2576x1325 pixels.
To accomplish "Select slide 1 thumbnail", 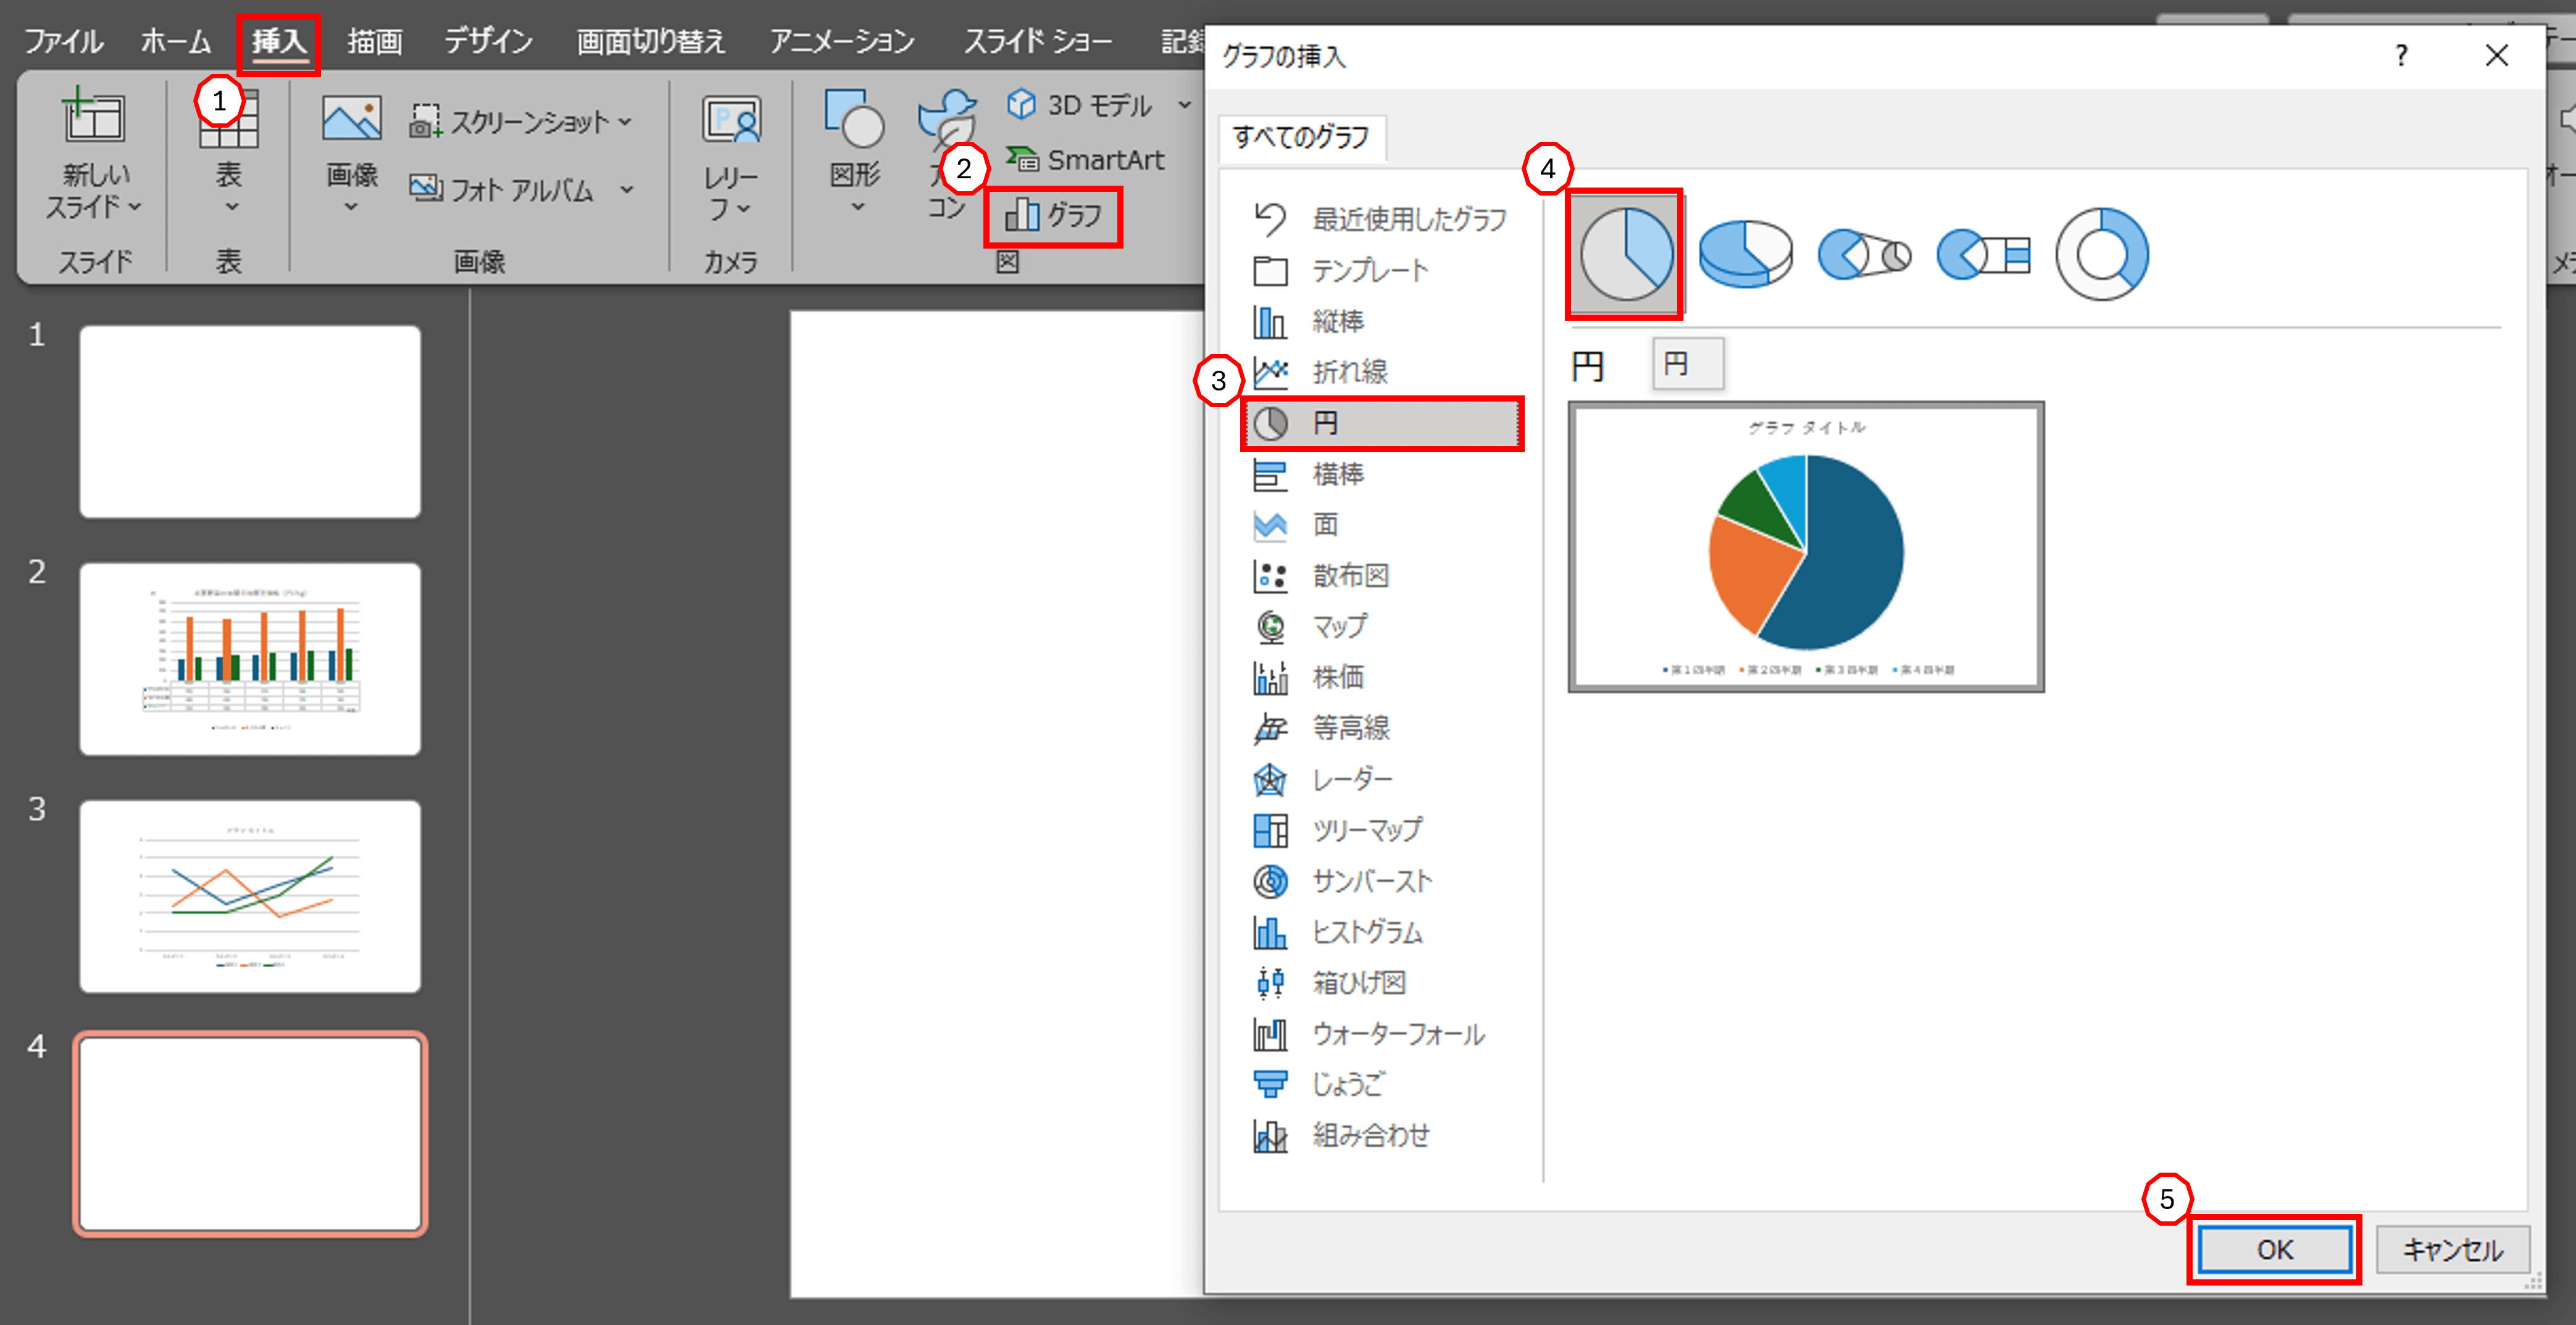I will point(250,422).
